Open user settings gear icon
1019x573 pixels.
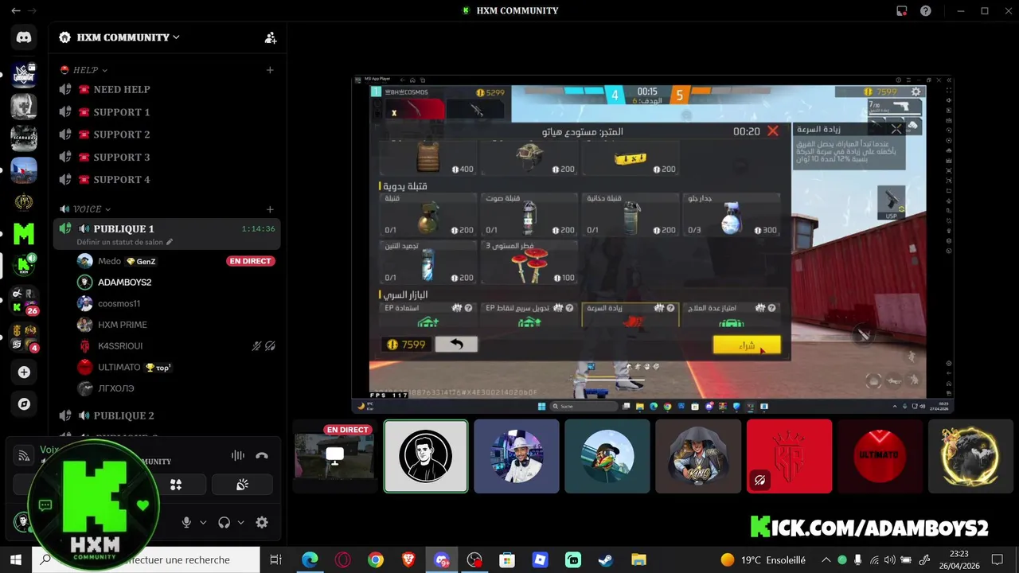click(x=261, y=523)
